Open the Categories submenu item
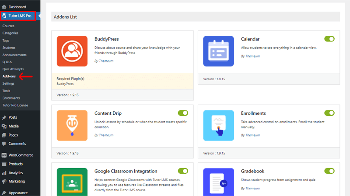 (10, 33)
